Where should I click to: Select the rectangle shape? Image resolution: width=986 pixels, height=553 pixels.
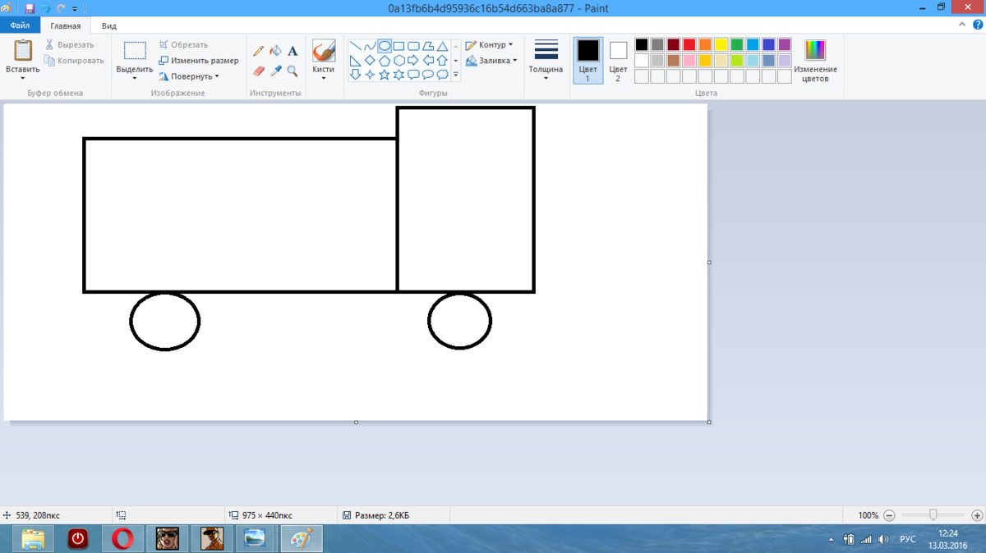pyautogui.click(x=399, y=46)
